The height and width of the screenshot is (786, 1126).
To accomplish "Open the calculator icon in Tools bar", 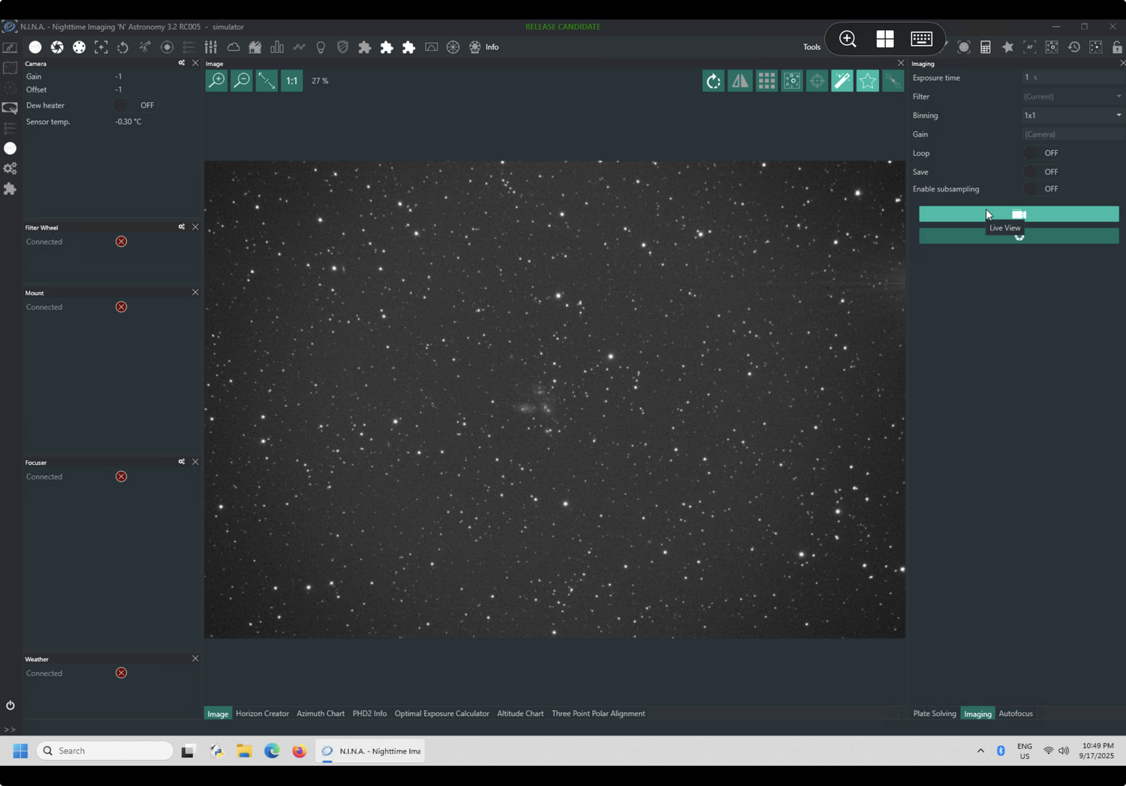I will coord(986,47).
